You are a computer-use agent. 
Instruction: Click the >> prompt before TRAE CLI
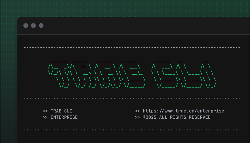tap(45, 111)
